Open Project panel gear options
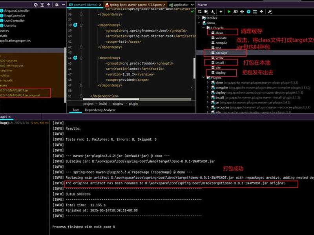Viewport: 314px width, 235px height. 57,5
